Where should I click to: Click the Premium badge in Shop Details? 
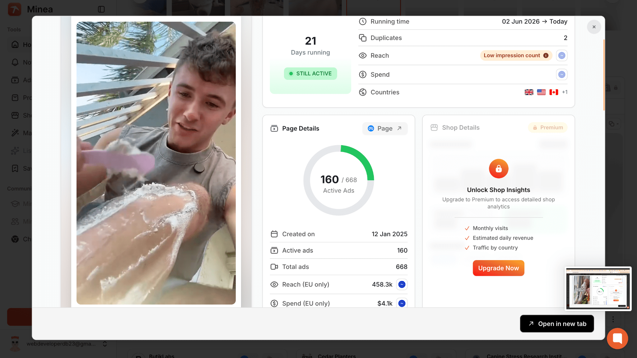(x=548, y=127)
